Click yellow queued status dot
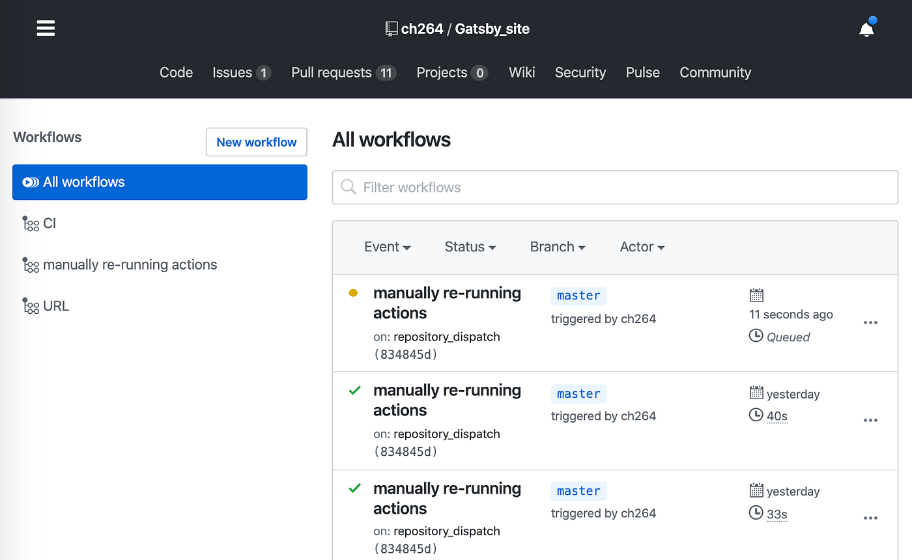912x560 pixels. point(353,293)
